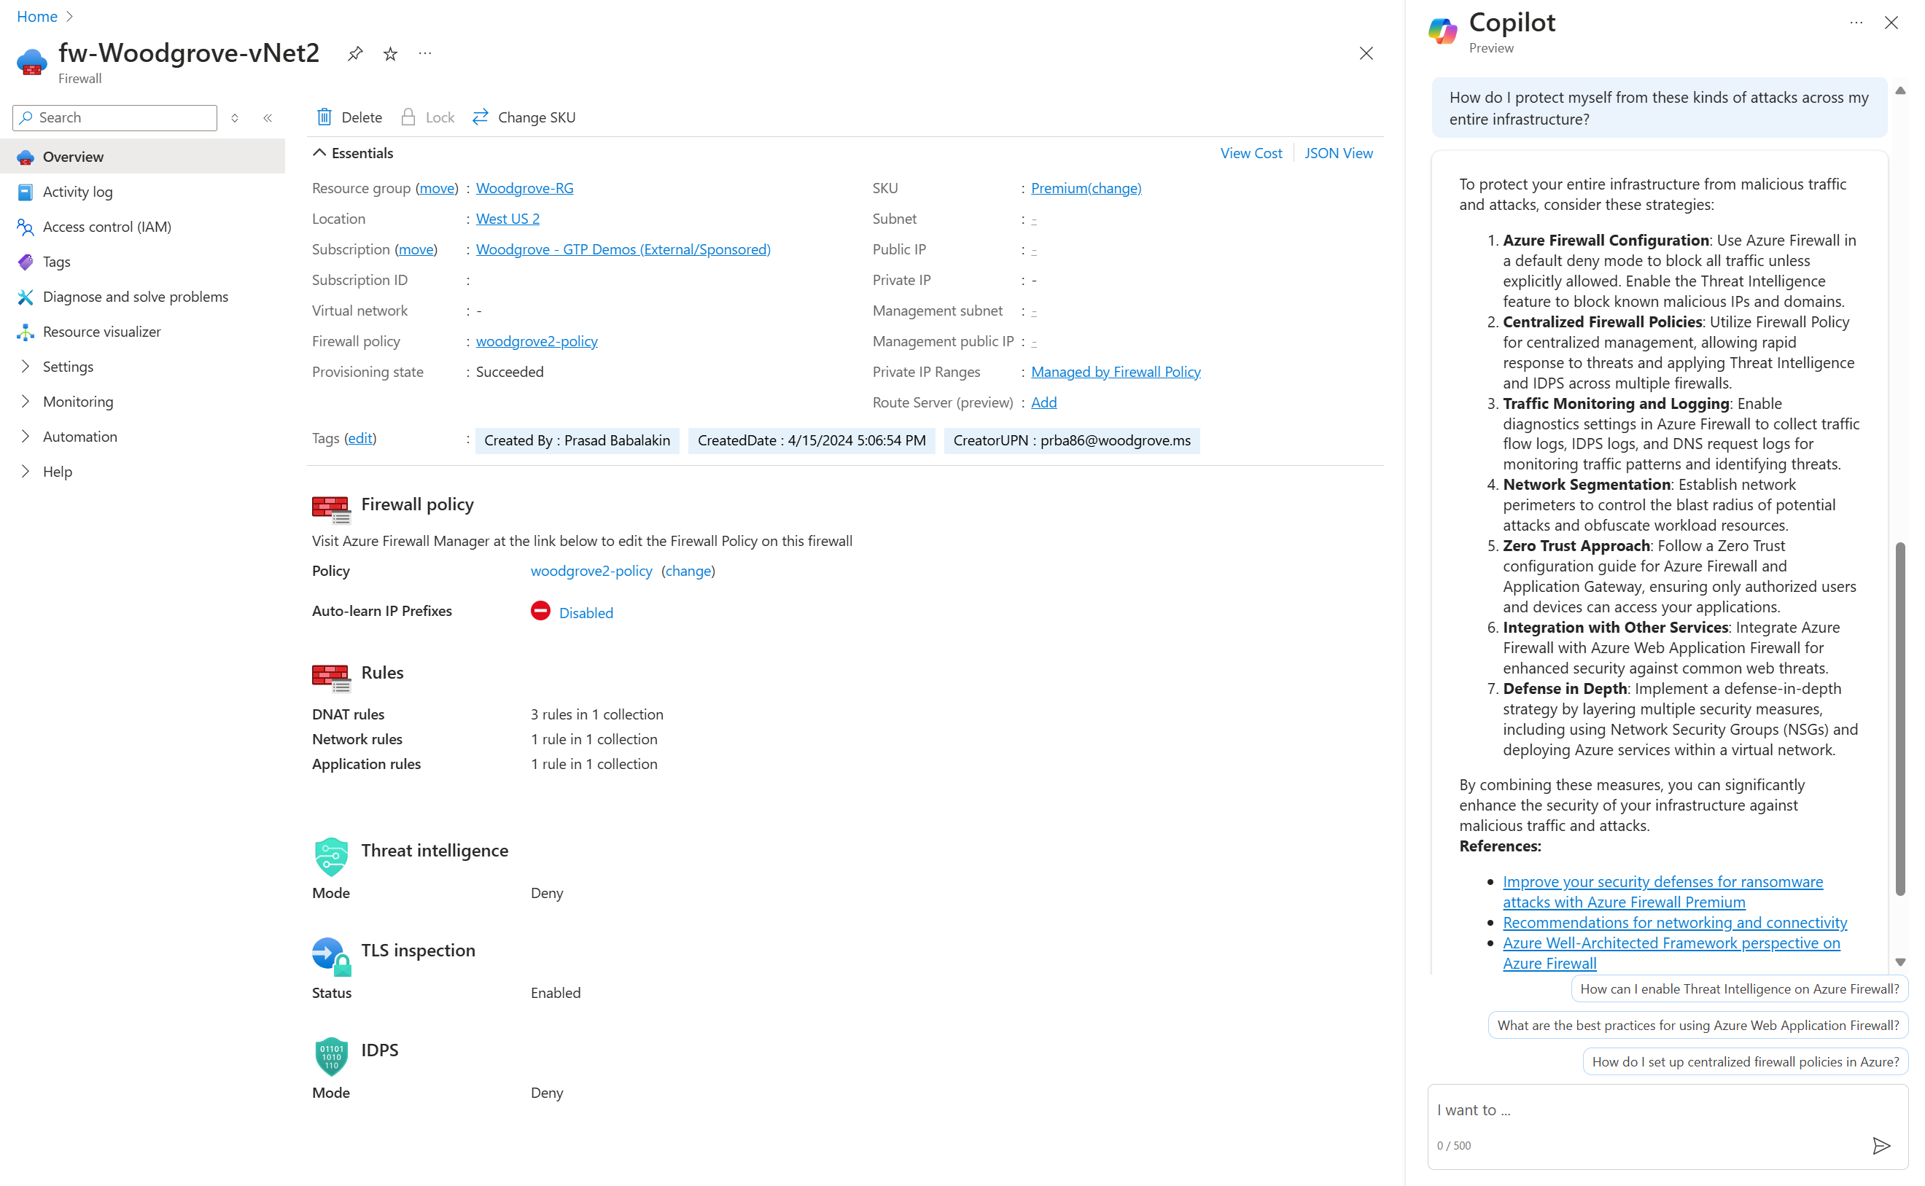Open the Tags sidebar item
This screenshot has height=1186, width=1925.
pyautogui.click(x=56, y=261)
